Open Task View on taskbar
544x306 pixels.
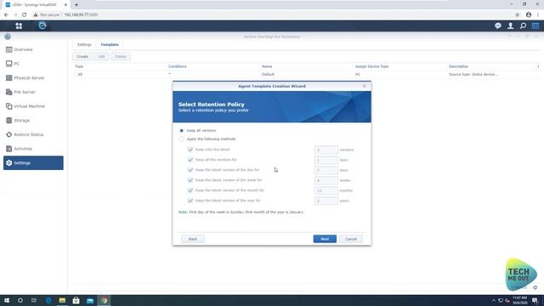(x=34, y=300)
